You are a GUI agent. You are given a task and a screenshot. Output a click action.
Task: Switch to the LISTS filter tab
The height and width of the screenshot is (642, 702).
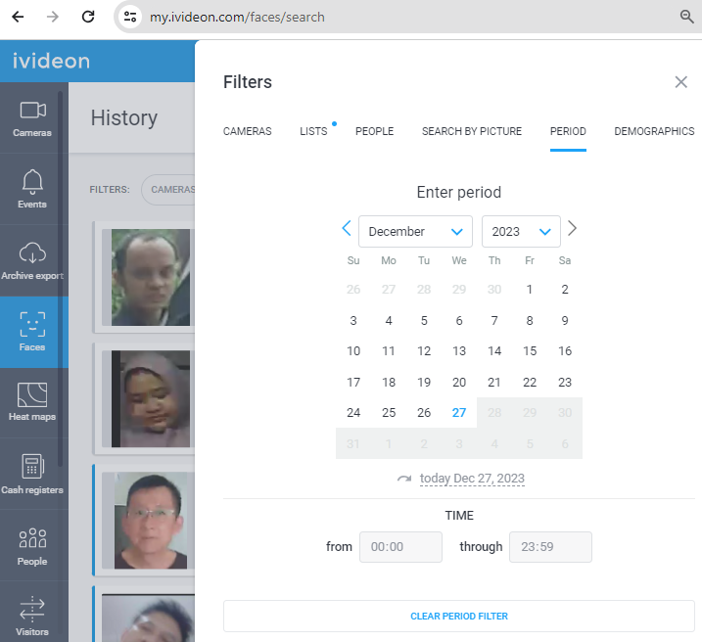[313, 131]
